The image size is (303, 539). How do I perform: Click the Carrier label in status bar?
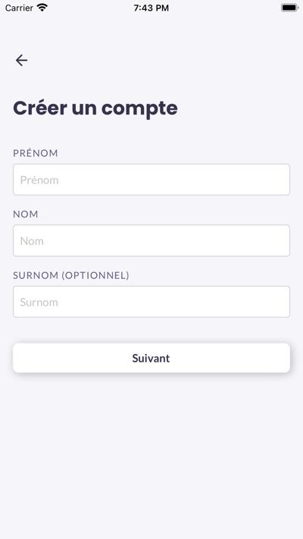(19, 8)
